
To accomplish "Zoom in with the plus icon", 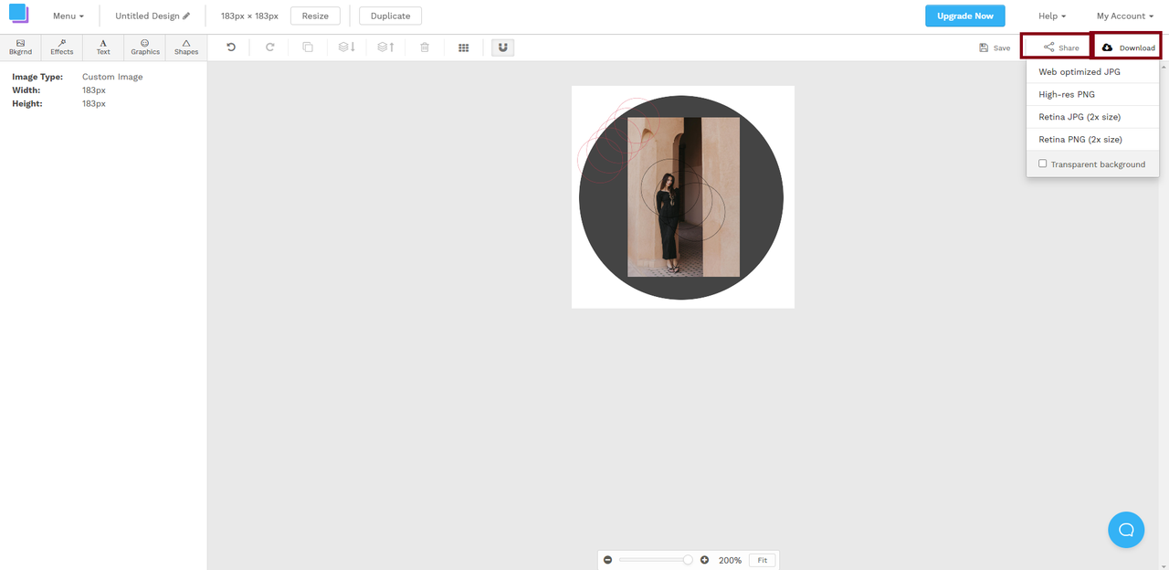I will [704, 560].
